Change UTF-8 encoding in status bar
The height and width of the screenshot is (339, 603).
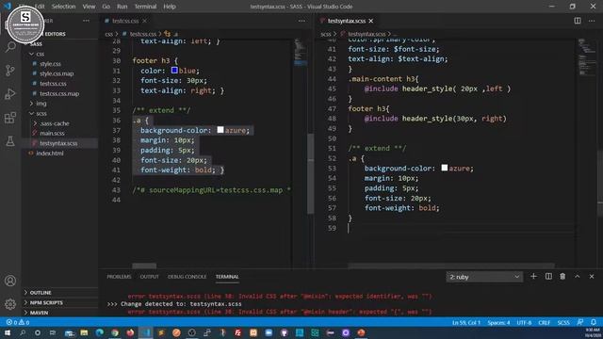click(x=524, y=323)
